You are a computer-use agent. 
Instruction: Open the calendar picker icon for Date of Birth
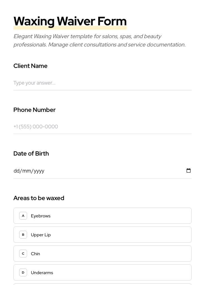189,171
